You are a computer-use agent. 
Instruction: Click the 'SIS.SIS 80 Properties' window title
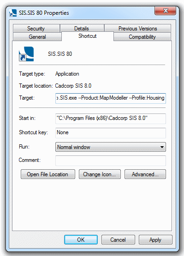click(x=44, y=13)
